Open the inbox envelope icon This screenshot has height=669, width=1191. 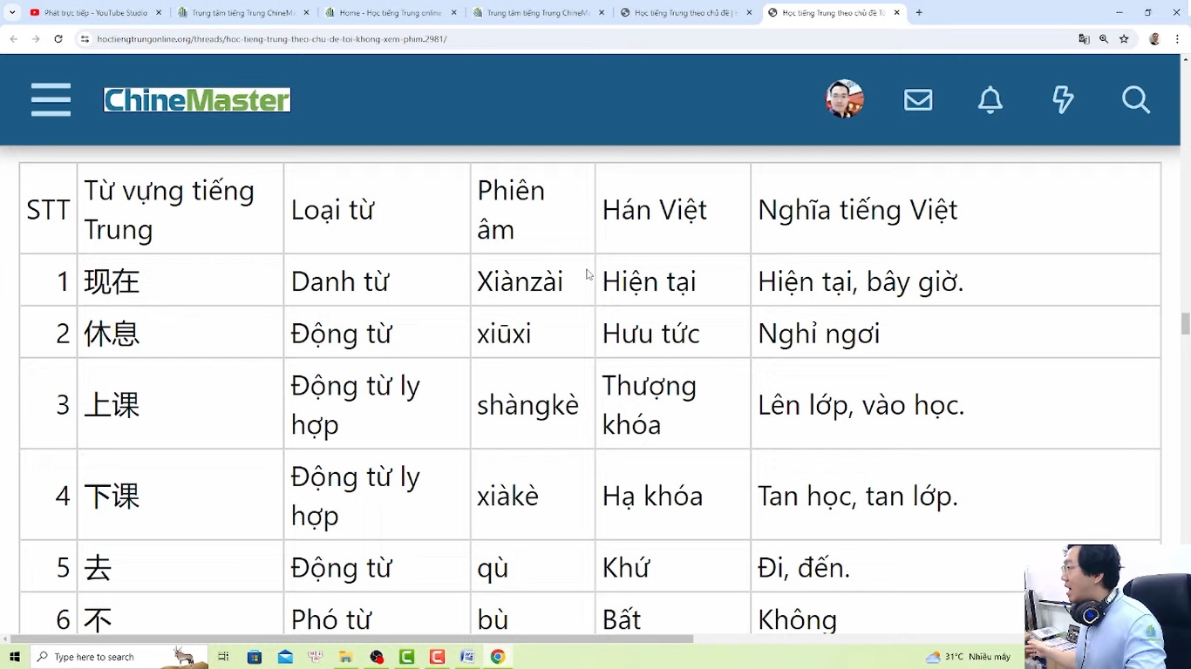point(917,100)
